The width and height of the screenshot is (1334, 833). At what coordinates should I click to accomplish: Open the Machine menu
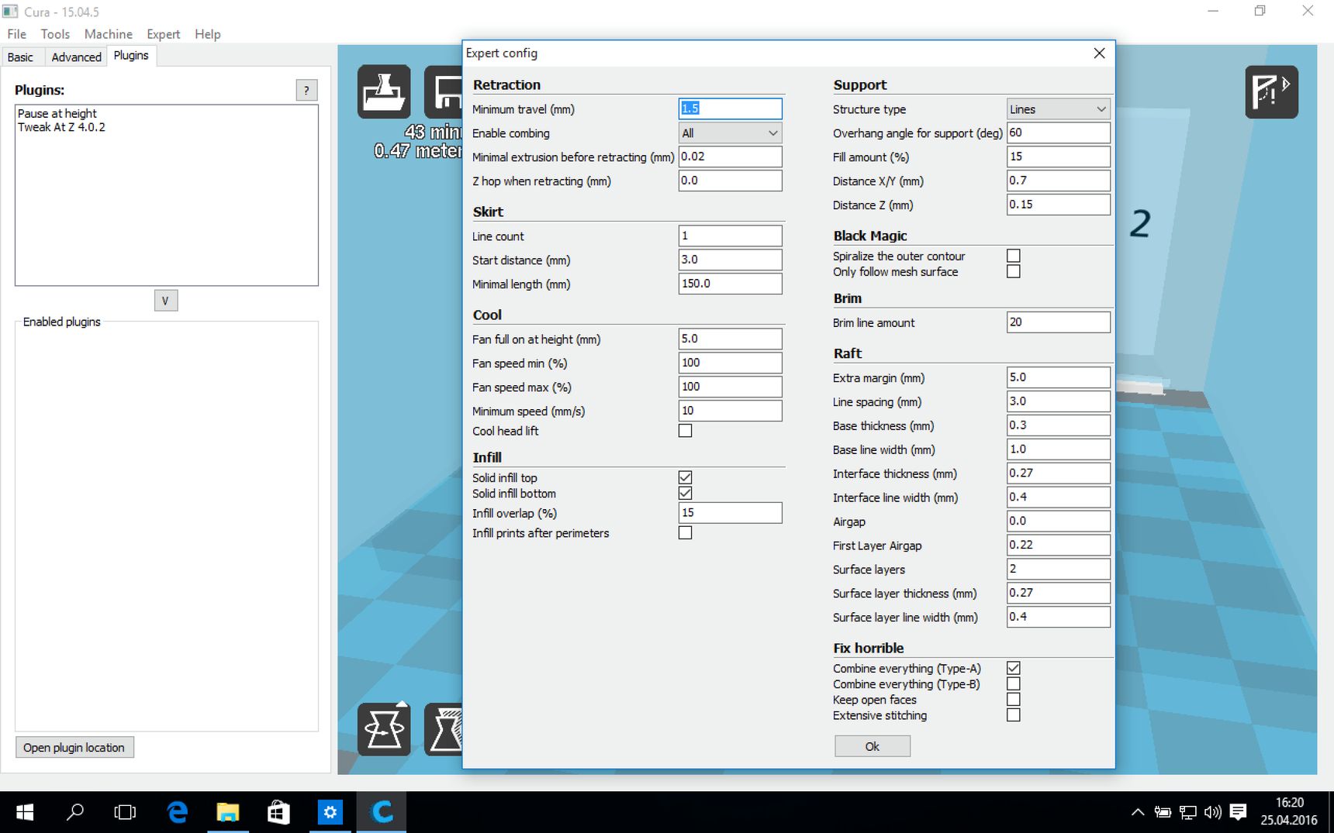[109, 34]
